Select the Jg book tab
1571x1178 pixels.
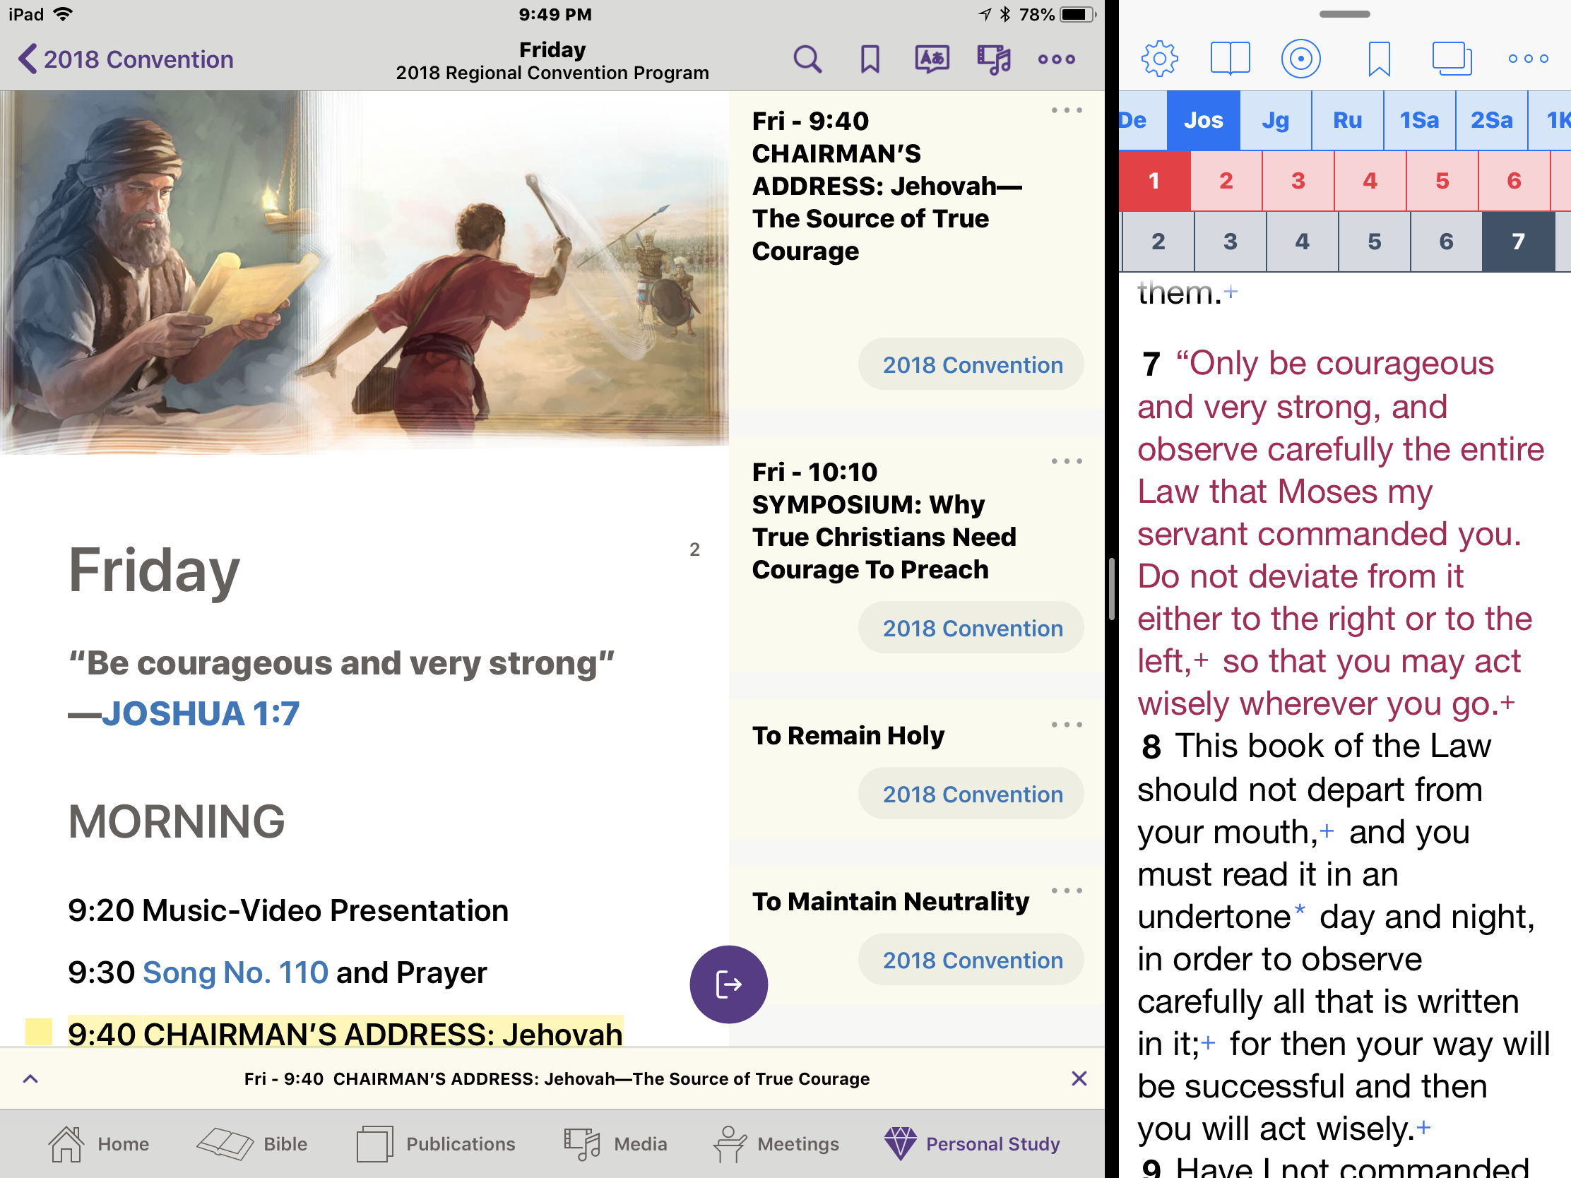pyautogui.click(x=1276, y=120)
